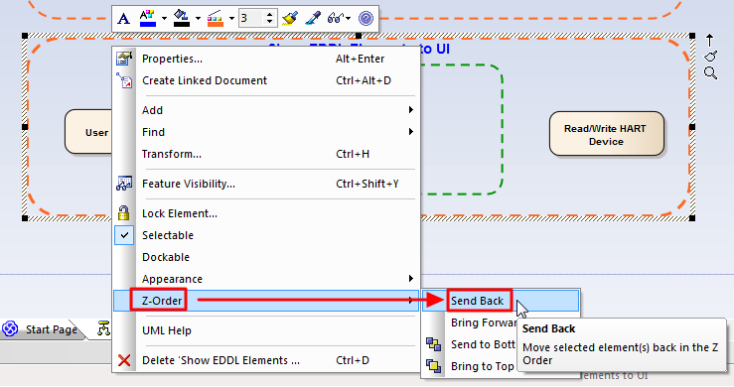Click the right middle selection handle

[692, 126]
